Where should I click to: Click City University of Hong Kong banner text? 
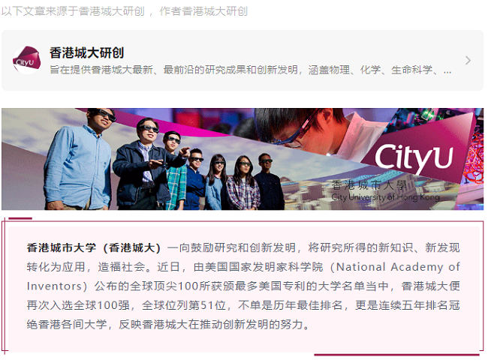pos(385,197)
